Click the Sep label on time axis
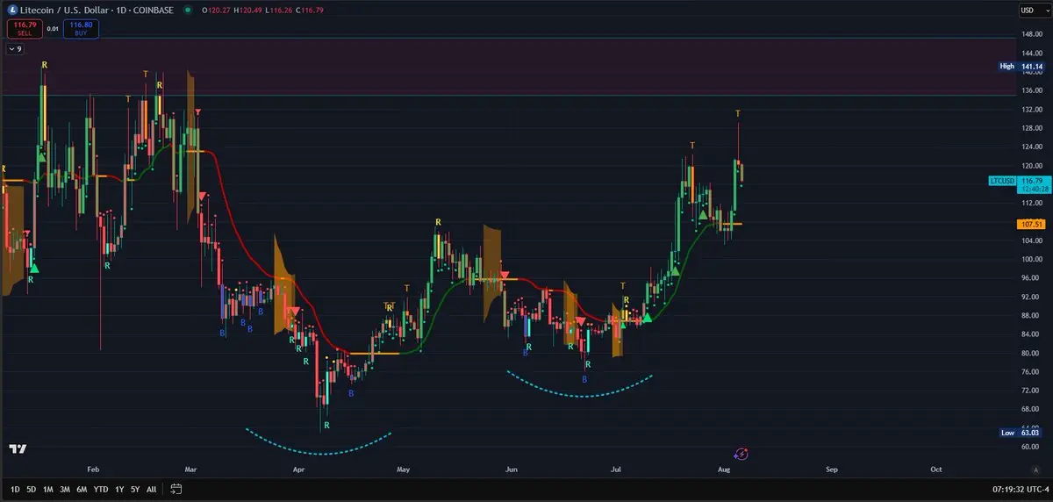 point(832,470)
